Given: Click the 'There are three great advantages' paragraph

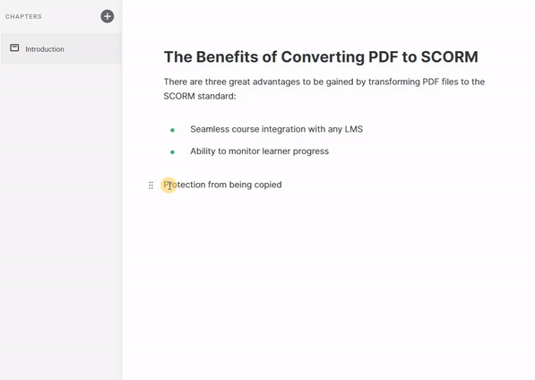Looking at the screenshot, I should click(324, 89).
